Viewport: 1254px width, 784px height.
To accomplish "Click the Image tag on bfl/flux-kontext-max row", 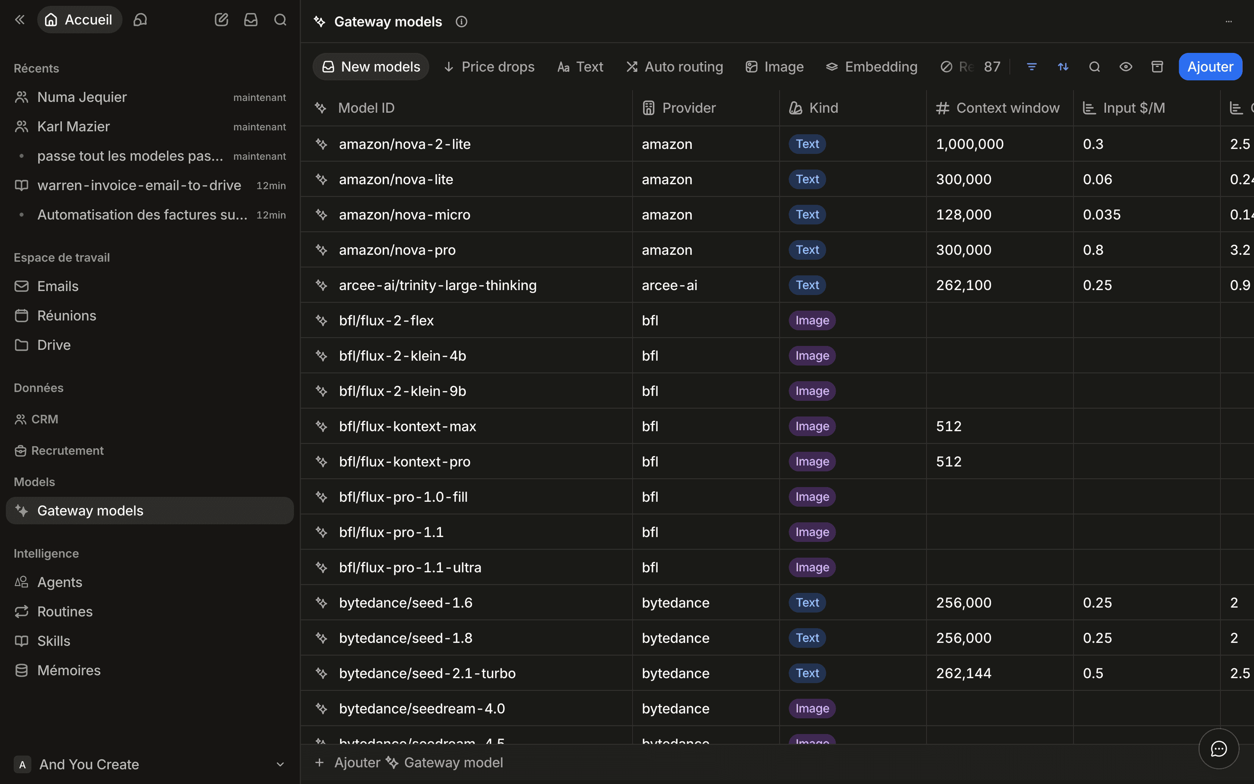I will pyautogui.click(x=812, y=426).
